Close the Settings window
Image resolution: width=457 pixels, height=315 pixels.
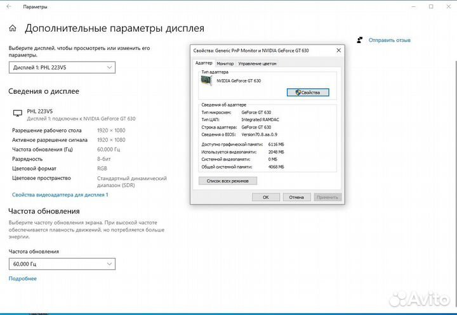[449, 6]
